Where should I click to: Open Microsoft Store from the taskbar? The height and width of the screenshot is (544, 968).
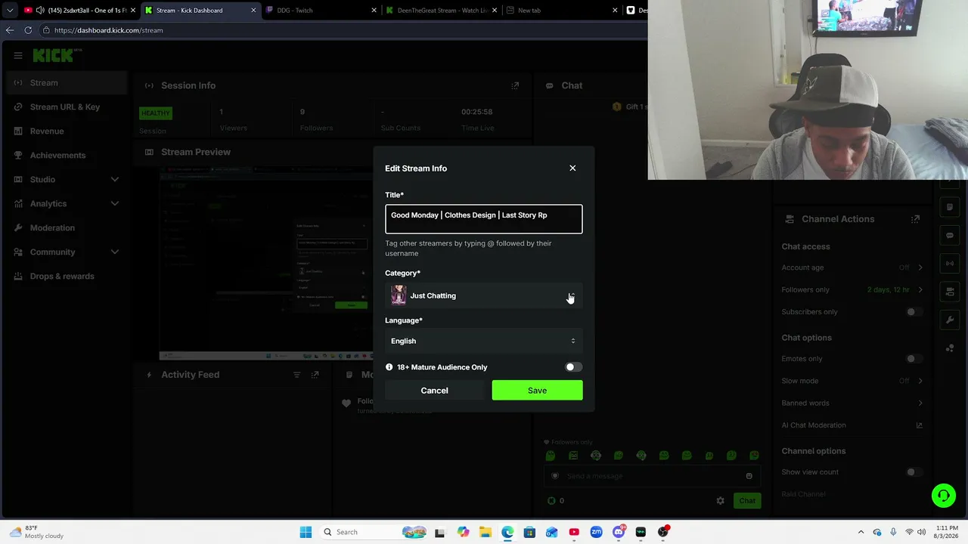(529, 532)
